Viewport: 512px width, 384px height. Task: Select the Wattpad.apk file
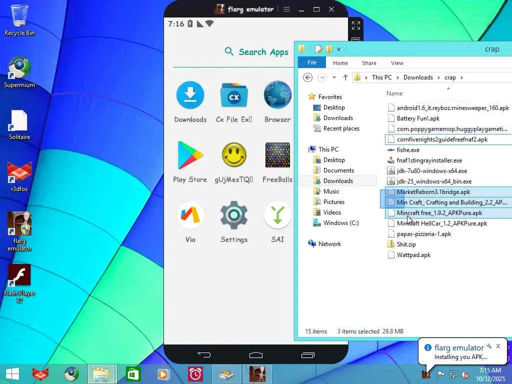point(413,254)
